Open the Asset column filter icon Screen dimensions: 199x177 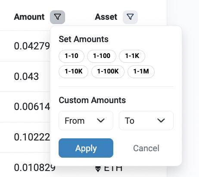[130, 17]
